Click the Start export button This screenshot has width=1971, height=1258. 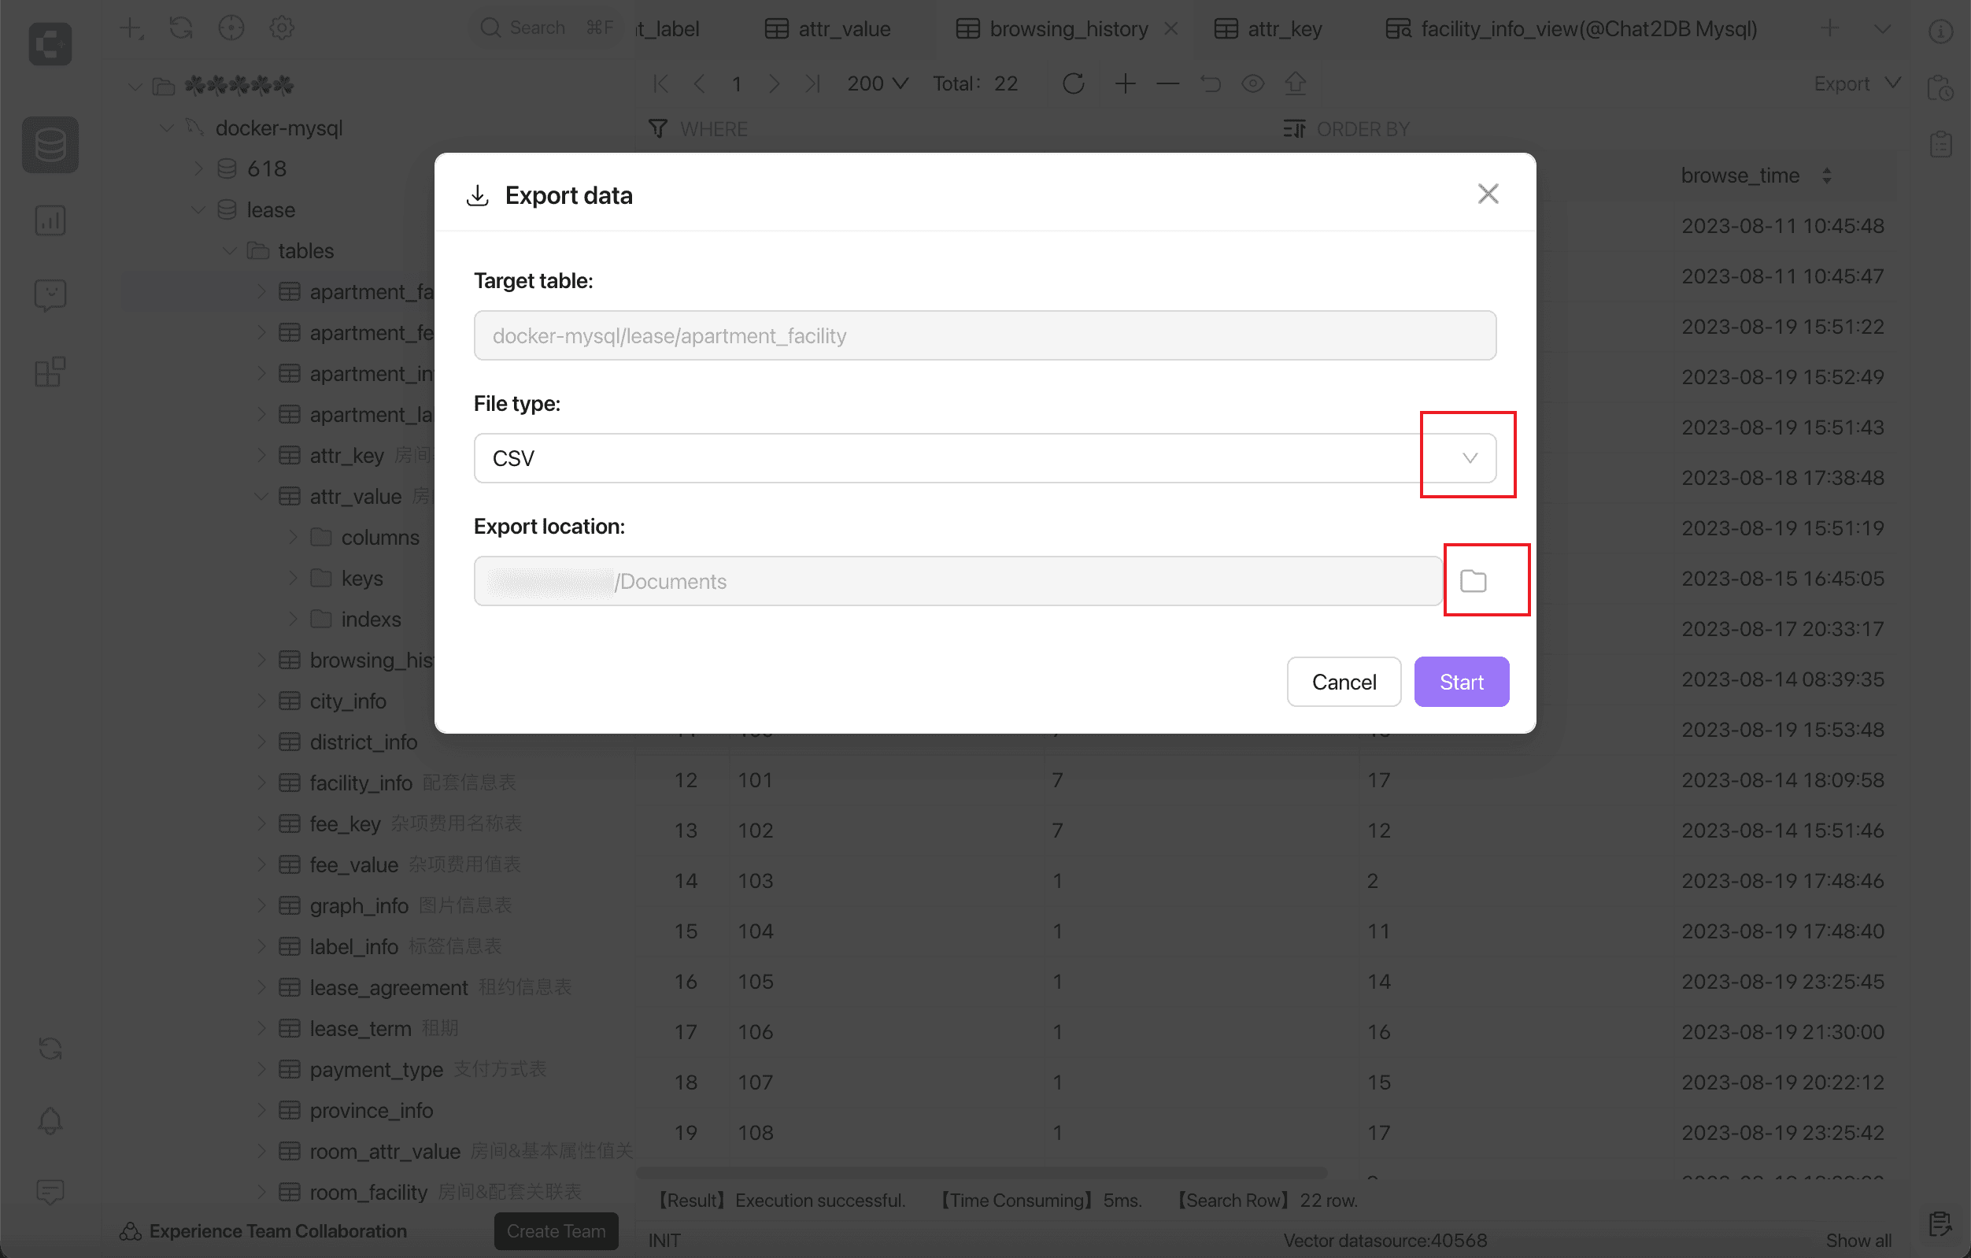1463,681
